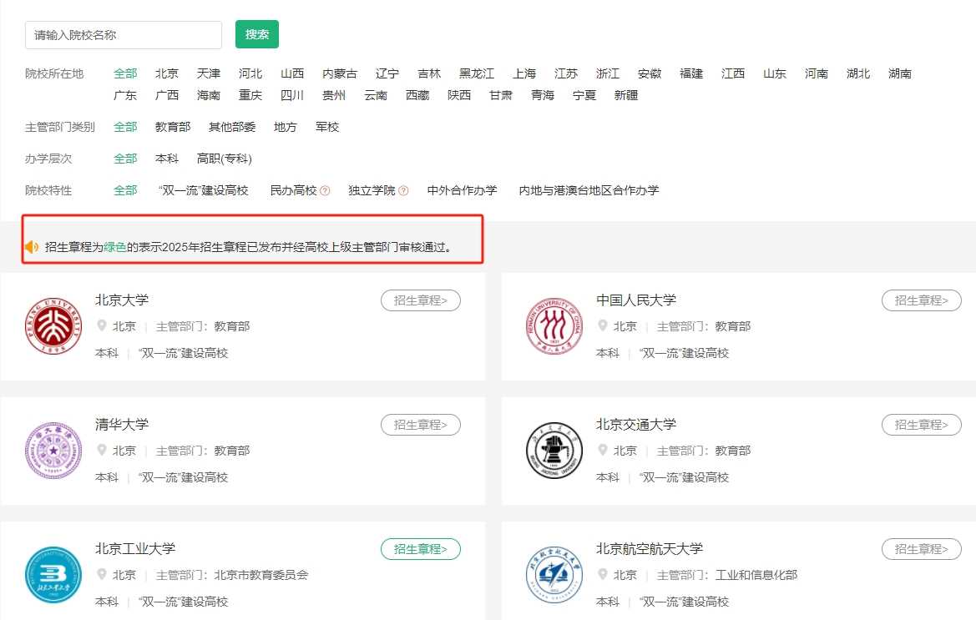Select 全部 in the 办学层次 filter
The height and width of the screenshot is (620, 976).
click(x=125, y=159)
